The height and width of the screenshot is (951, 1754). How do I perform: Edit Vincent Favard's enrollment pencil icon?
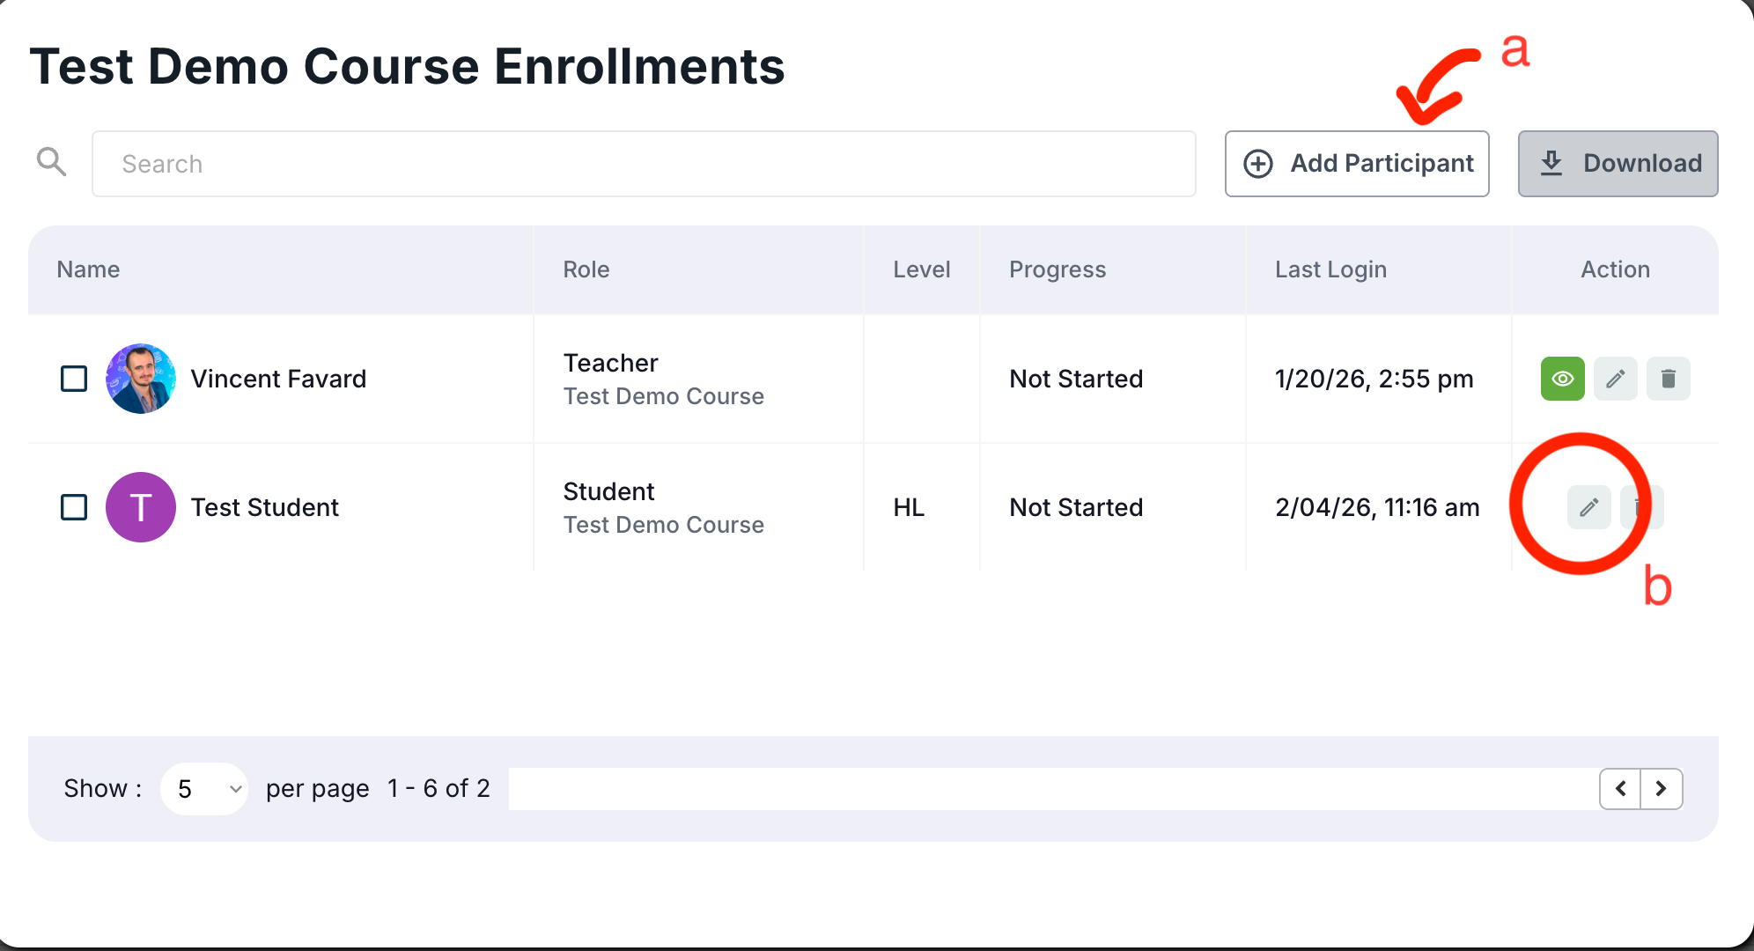1615,379
